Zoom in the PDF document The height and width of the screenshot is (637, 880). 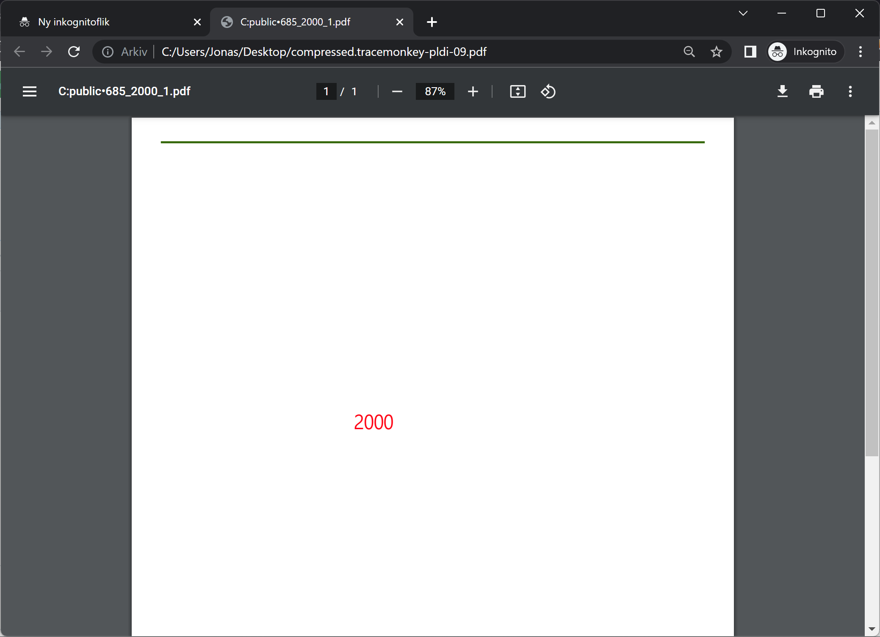[473, 91]
